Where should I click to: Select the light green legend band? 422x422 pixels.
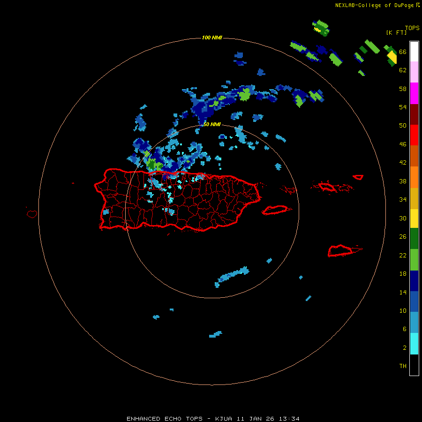pos(414,260)
